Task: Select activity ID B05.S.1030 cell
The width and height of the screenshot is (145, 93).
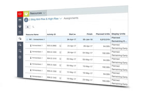Action: 52,71
